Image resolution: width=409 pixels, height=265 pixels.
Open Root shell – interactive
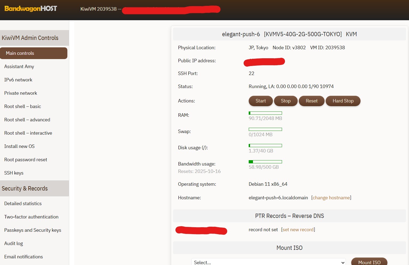28,133
